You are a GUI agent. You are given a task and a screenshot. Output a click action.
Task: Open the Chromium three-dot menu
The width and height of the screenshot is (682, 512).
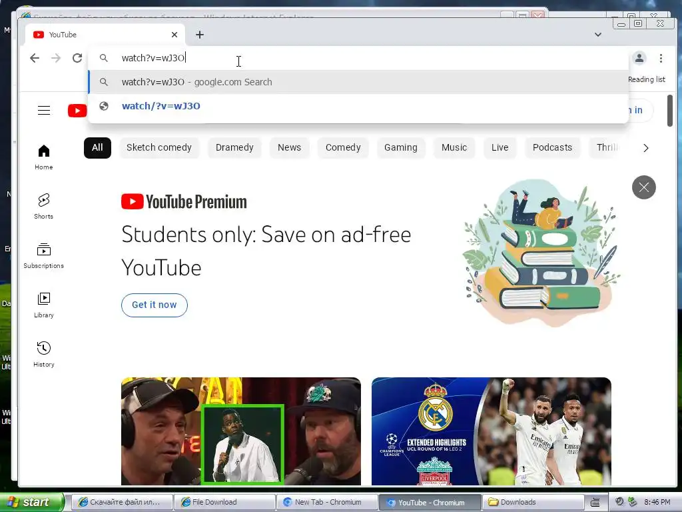661,58
